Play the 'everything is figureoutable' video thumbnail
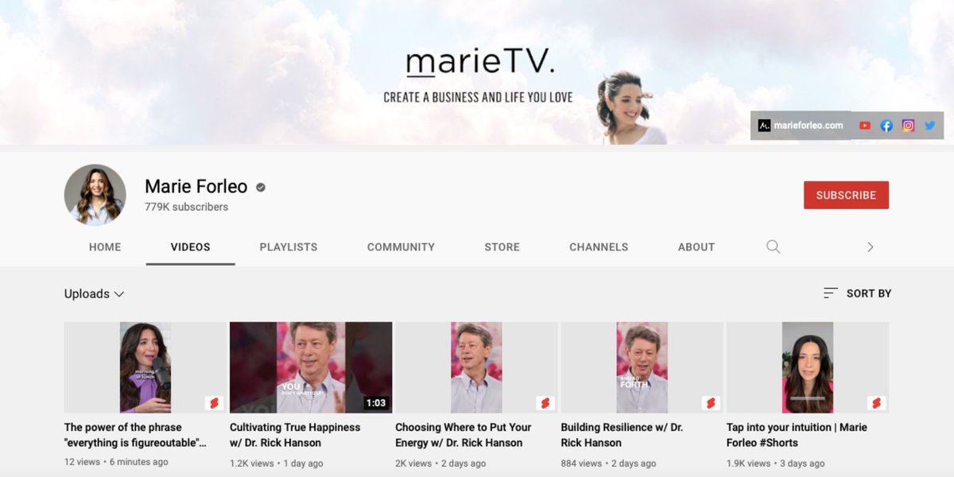This screenshot has width=954, height=477. [145, 367]
